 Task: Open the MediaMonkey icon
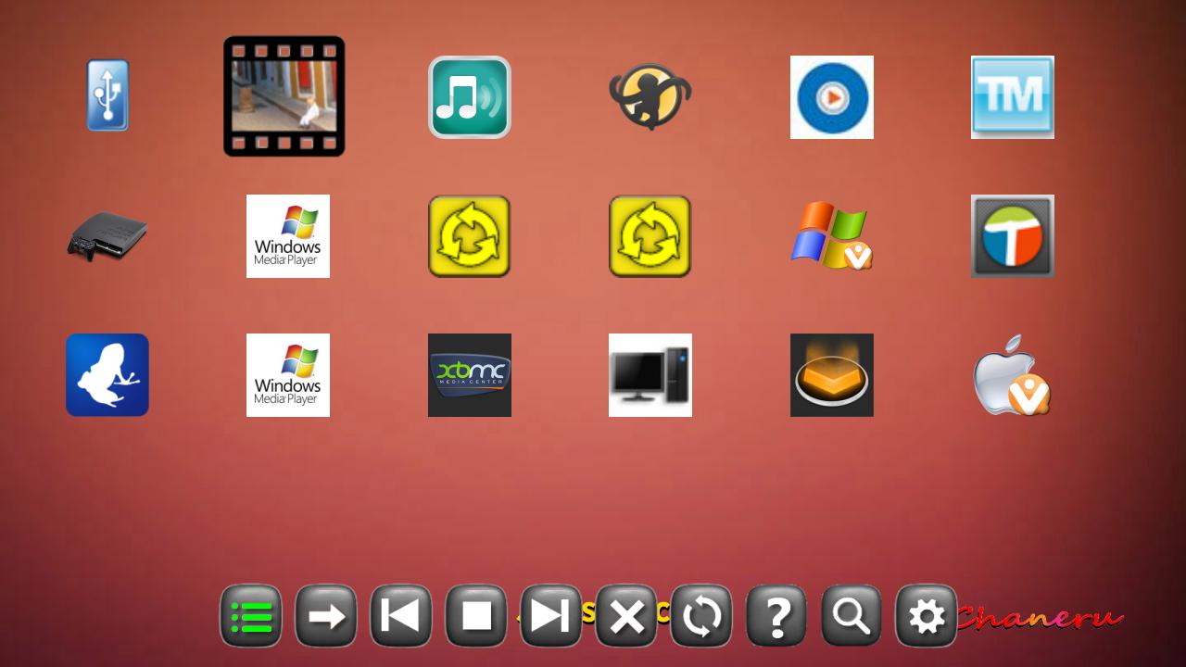[x=650, y=96]
